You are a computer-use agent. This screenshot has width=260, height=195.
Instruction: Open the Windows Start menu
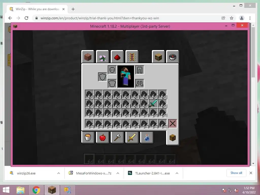(x=6, y=190)
